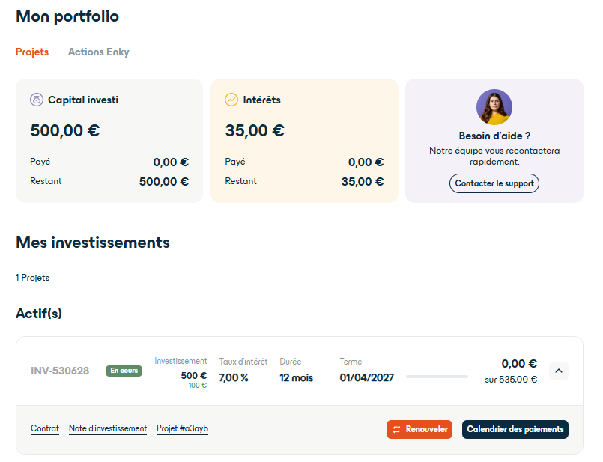This screenshot has height=462, width=603.
Task: Click the Renouveler button
Action: tap(419, 429)
